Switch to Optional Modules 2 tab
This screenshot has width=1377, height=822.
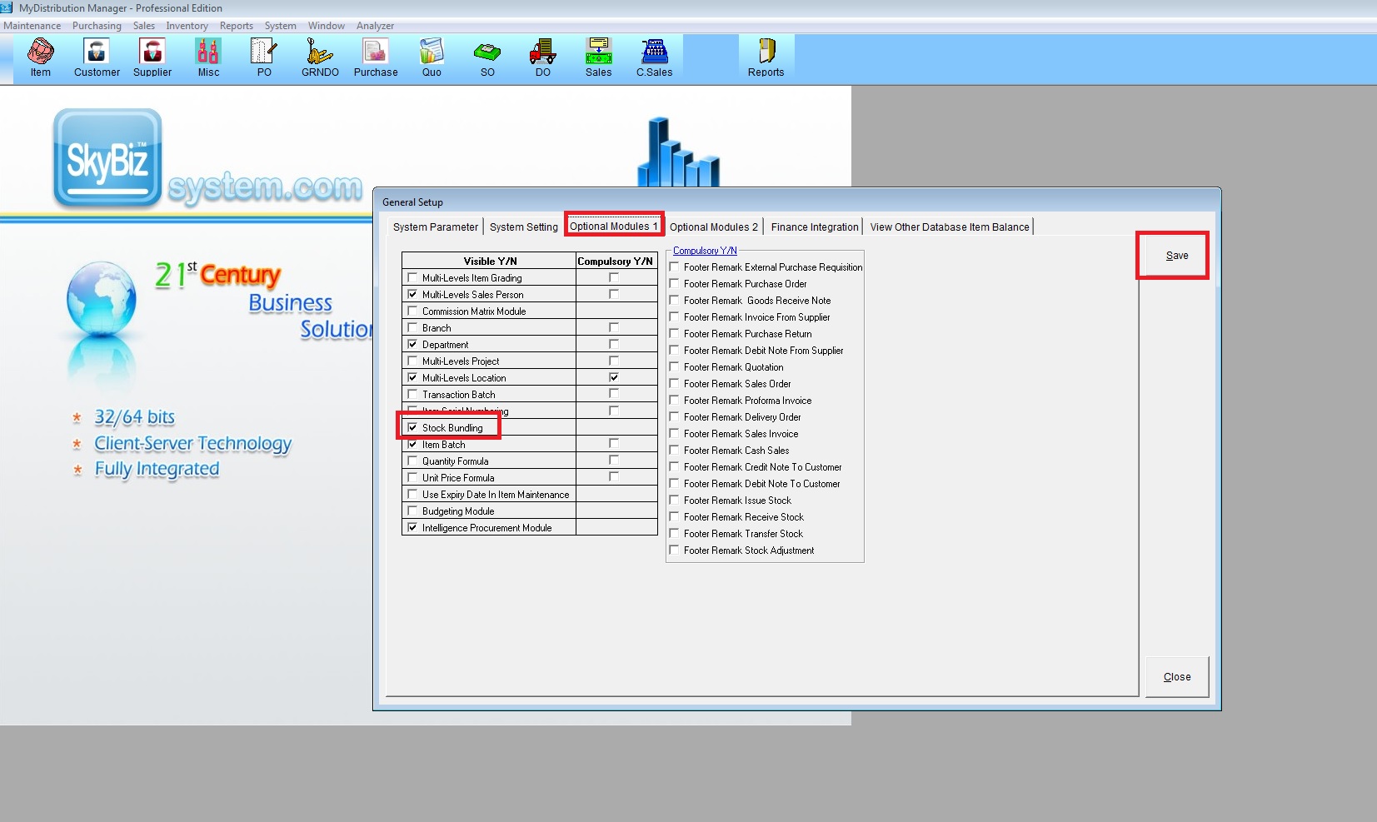click(713, 227)
